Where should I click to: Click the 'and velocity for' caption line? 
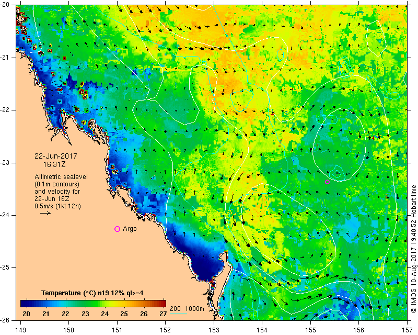57,192
